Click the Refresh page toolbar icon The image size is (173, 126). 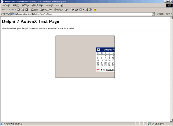[22, 10]
